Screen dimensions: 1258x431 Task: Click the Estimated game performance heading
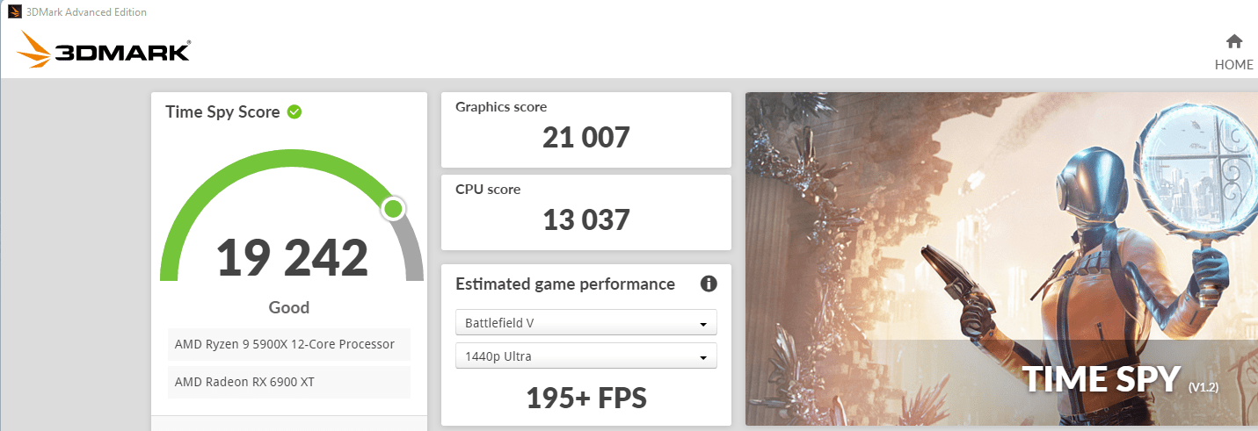coord(565,284)
